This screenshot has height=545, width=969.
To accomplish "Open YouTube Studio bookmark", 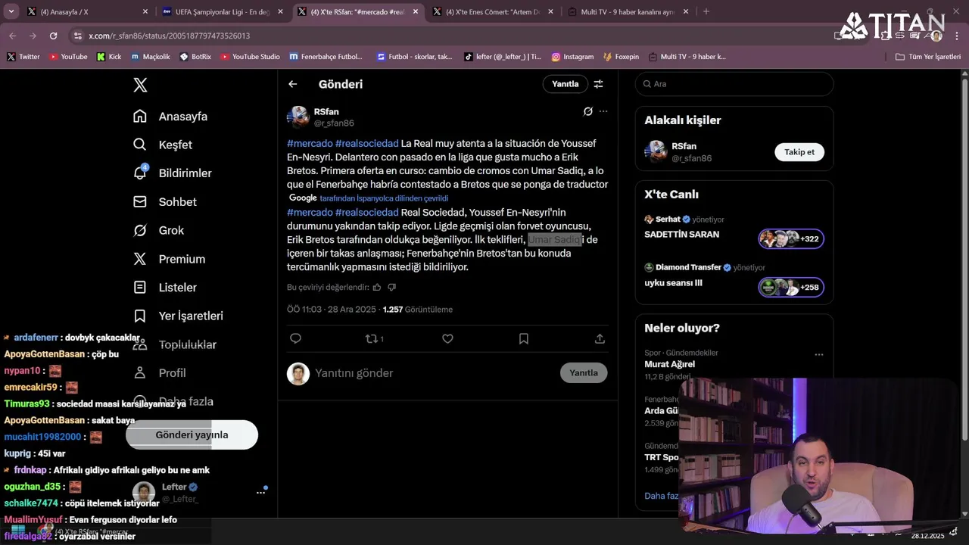I will (x=250, y=57).
